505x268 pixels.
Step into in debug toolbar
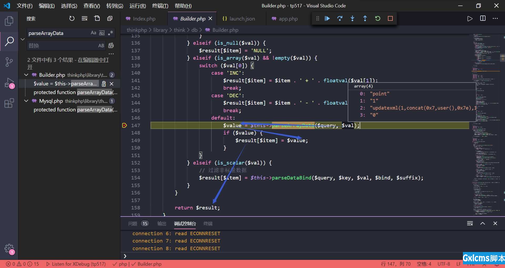click(352, 18)
